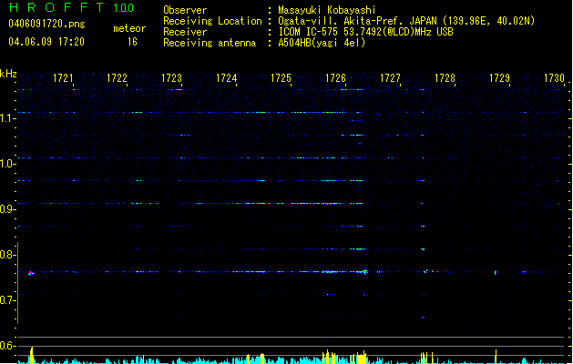Image resolution: width=573 pixels, height=364 pixels.
Task: Click the small echo spot just before 1729
Action: (x=496, y=272)
